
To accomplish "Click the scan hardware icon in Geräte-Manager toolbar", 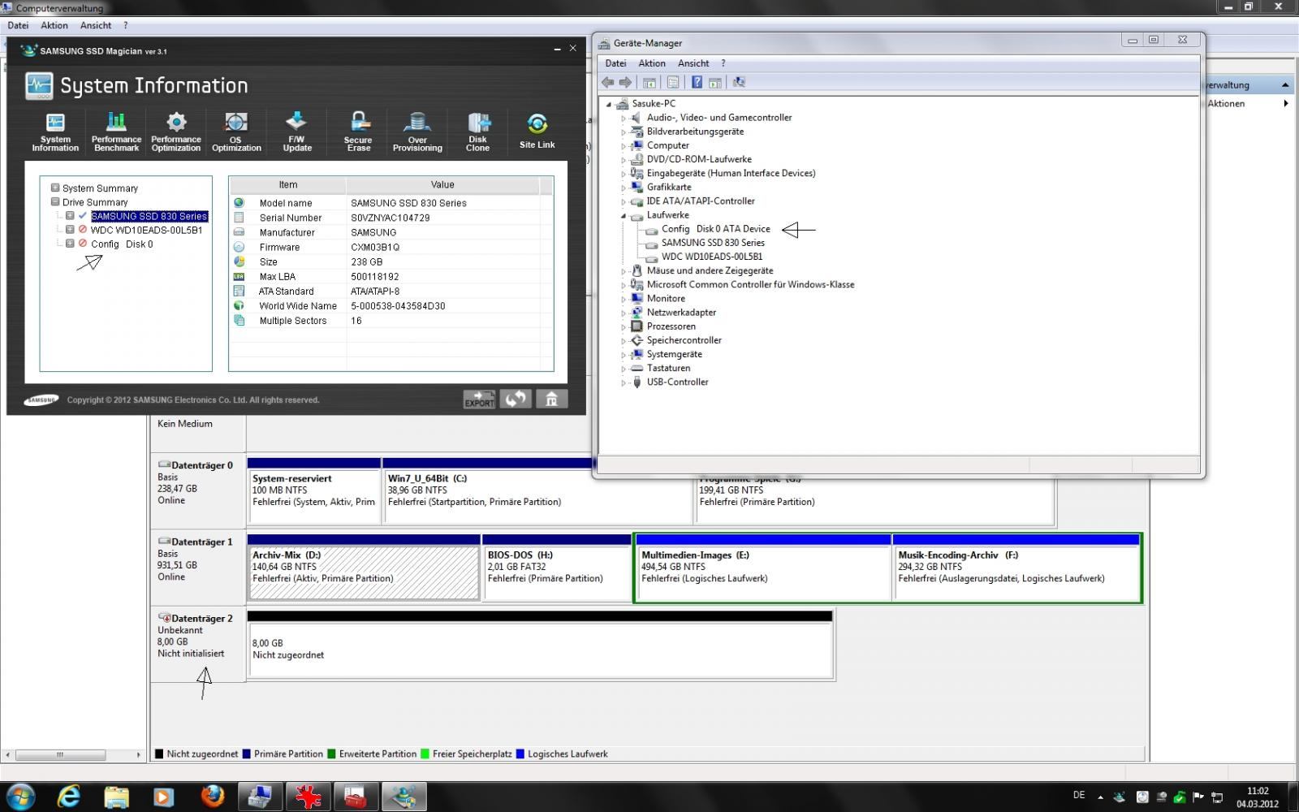I will click(x=739, y=82).
